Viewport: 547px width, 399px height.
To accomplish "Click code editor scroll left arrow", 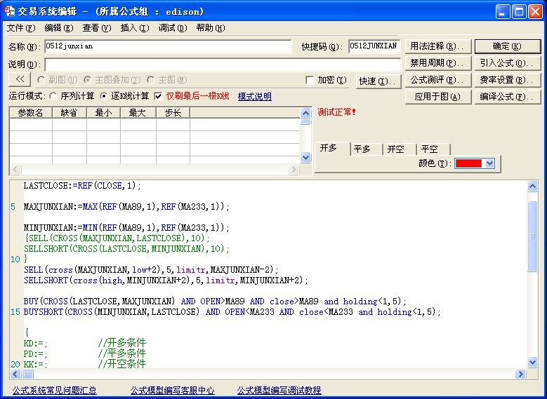I will pyautogui.click(x=15, y=374).
